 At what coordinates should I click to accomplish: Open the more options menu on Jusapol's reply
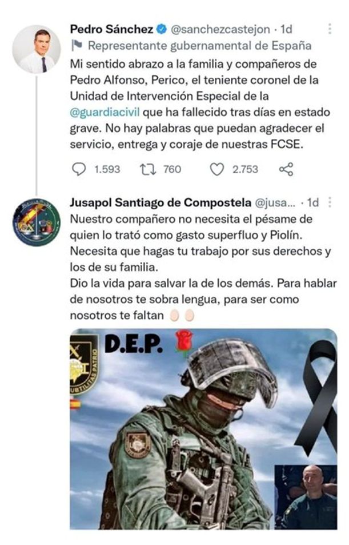coord(330,202)
